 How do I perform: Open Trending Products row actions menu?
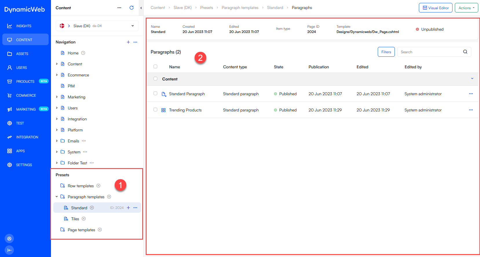[x=471, y=110]
